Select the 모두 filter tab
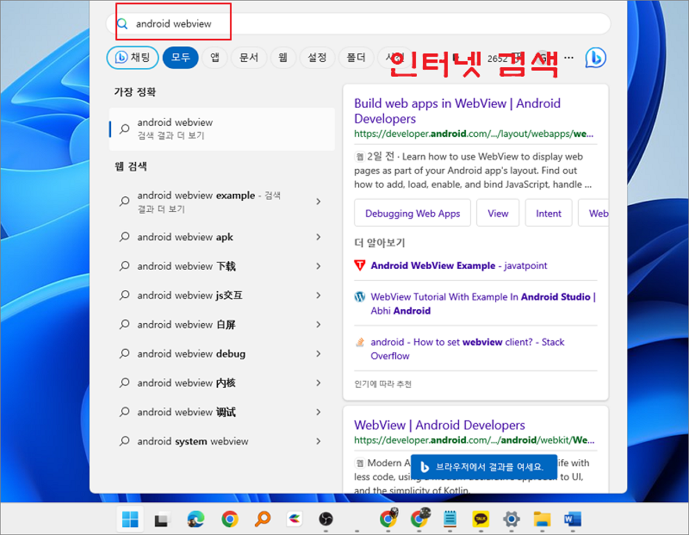Viewport: 689px width, 535px height. (x=180, y=57)
